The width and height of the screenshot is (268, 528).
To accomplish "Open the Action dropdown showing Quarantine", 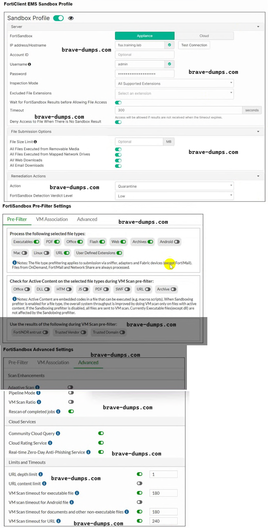I will tap(174, 186).
